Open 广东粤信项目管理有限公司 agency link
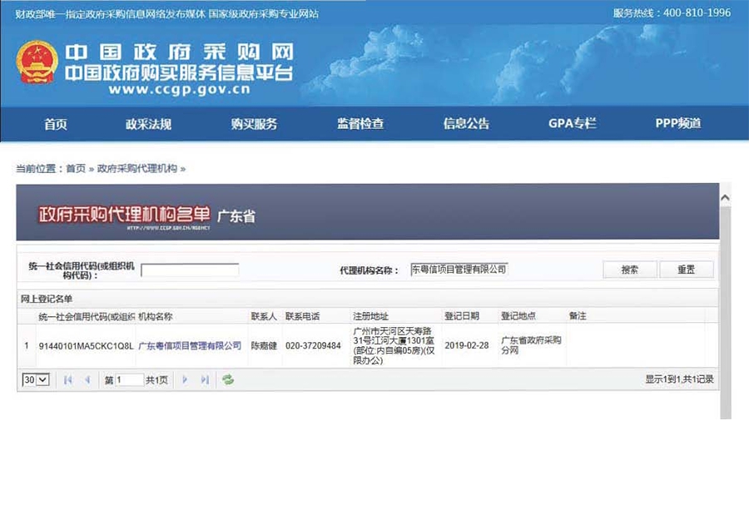The height and width of the screenshot is (530, 749). tap(189, 345)
